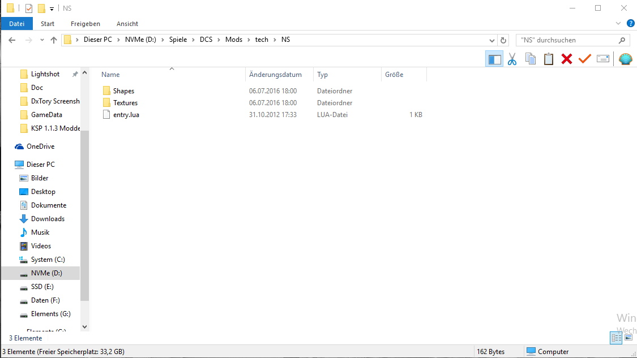Open the Freigeben ribbon tab
Screen dimensions: 637x358
(x=85, y=24)
